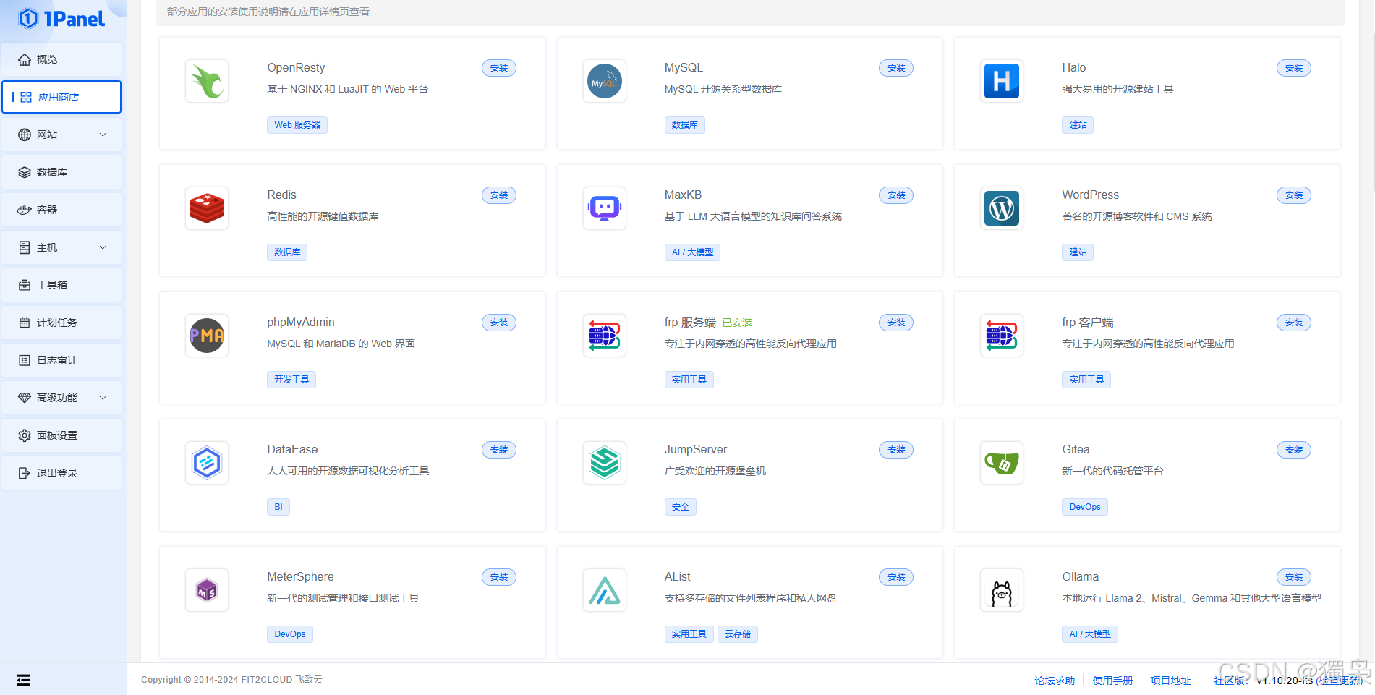This screenshot has width=1375, height=695.
Task: Install OpenResty with 安装 button
Action: [x=499, y=68]
